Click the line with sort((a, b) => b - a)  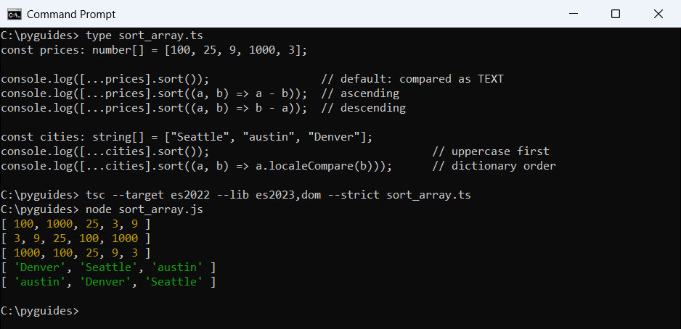click(x=154, y=107)
